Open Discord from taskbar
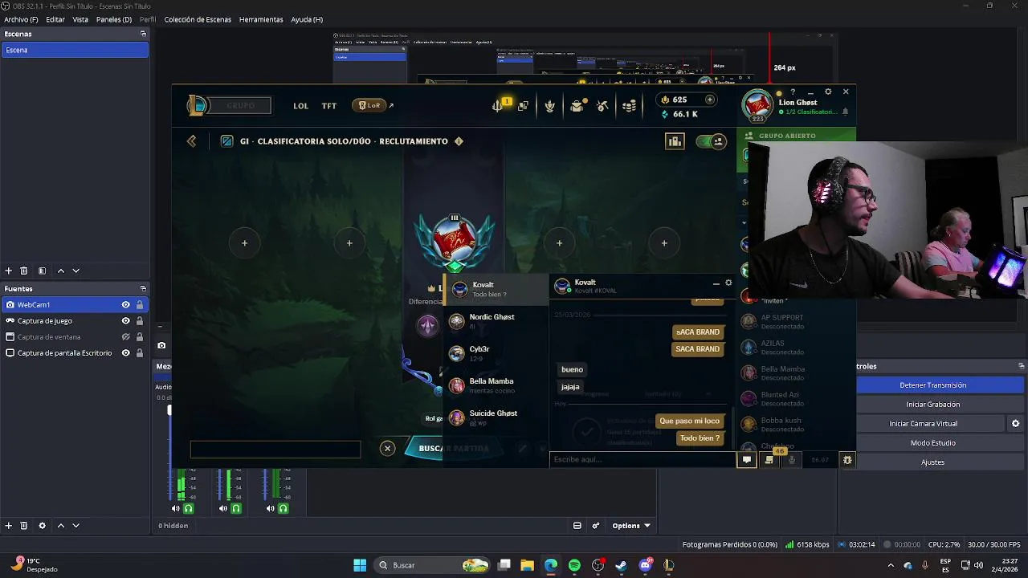 [x=645, y=565]
